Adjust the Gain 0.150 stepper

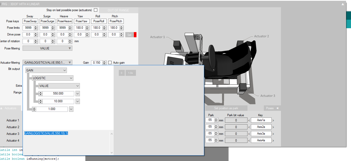pyautogui.click(x=104, y=63)
